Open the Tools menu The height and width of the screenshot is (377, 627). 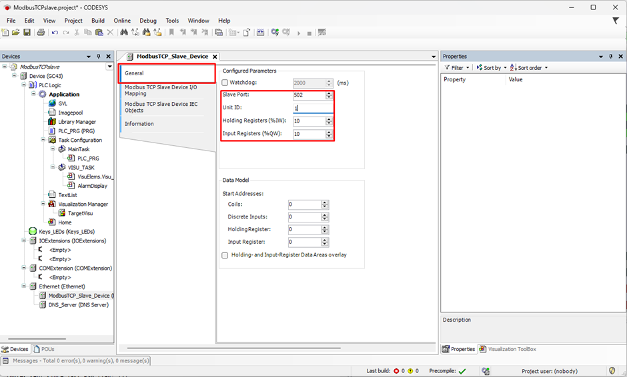tap(172, 21)
